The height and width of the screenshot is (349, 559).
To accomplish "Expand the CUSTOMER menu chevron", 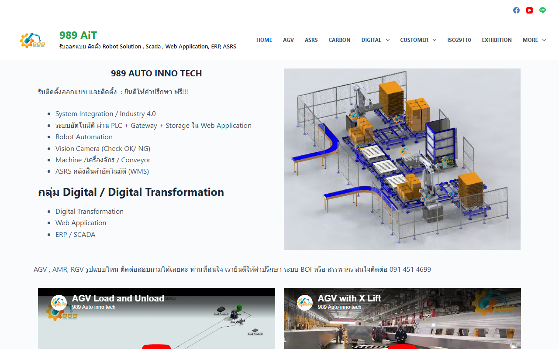I will click(x=435, y=40).
